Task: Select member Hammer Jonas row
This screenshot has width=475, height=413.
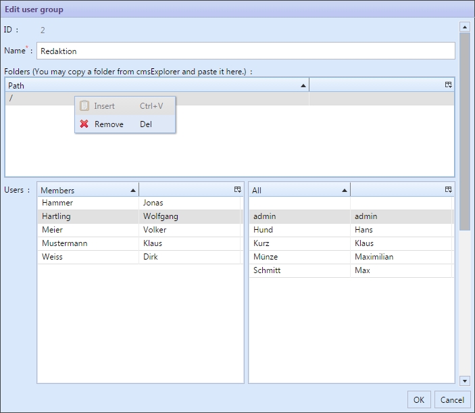Action: pos(139,203)
